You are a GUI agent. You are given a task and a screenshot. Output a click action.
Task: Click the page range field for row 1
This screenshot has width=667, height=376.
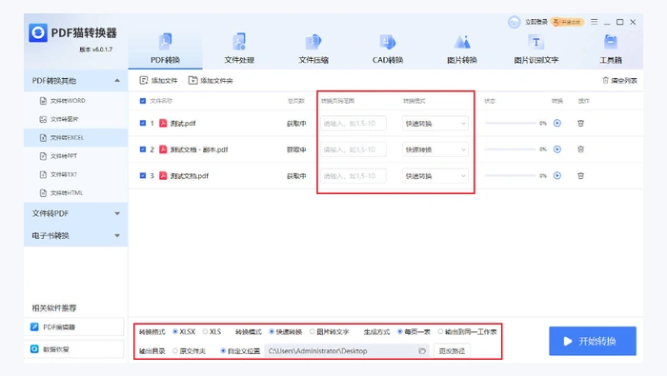pyautogui.click(x=354, y=123)
